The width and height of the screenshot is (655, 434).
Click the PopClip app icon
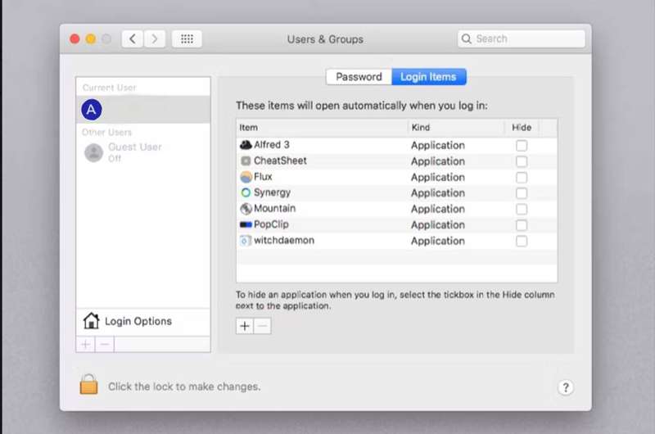coord(246,224)
